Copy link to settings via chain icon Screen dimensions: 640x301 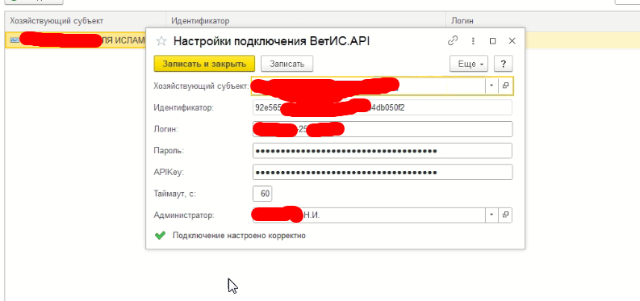[x=453, y=41]
